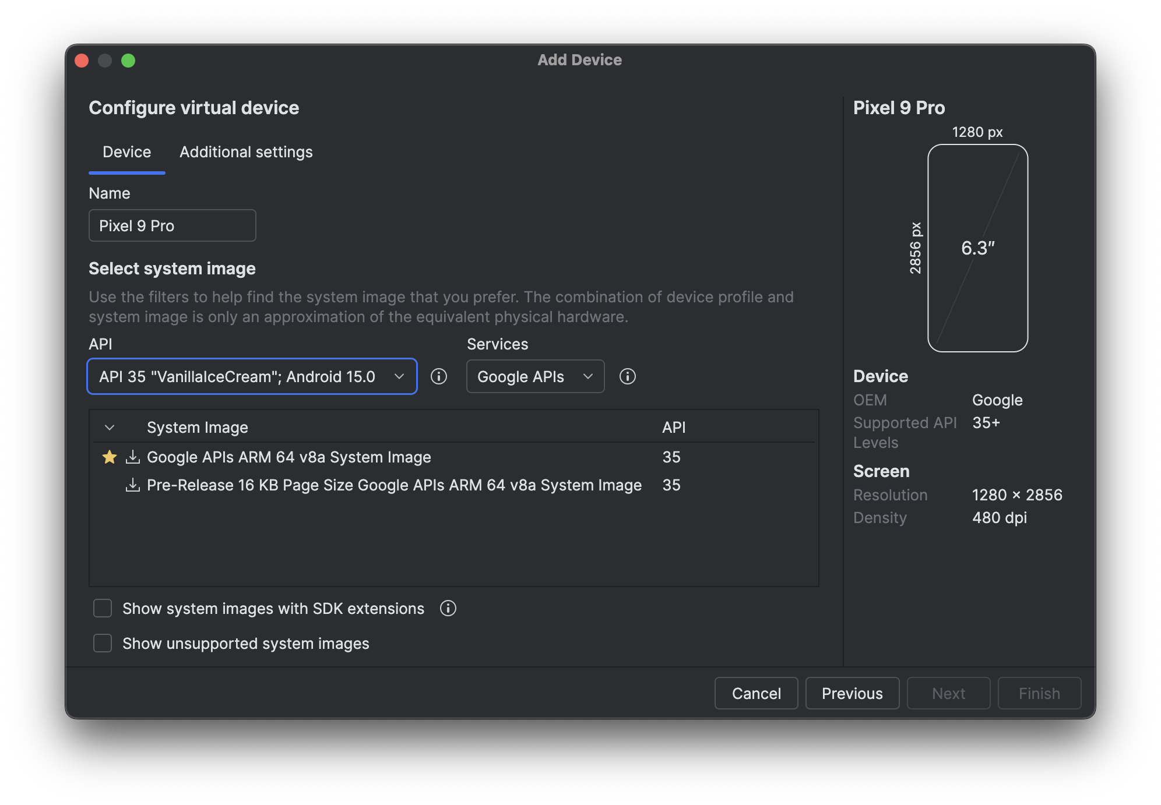This screenshot has height=805, width=1161.
Task: Collapse the system image list header chevron
Action: [110, 427]
